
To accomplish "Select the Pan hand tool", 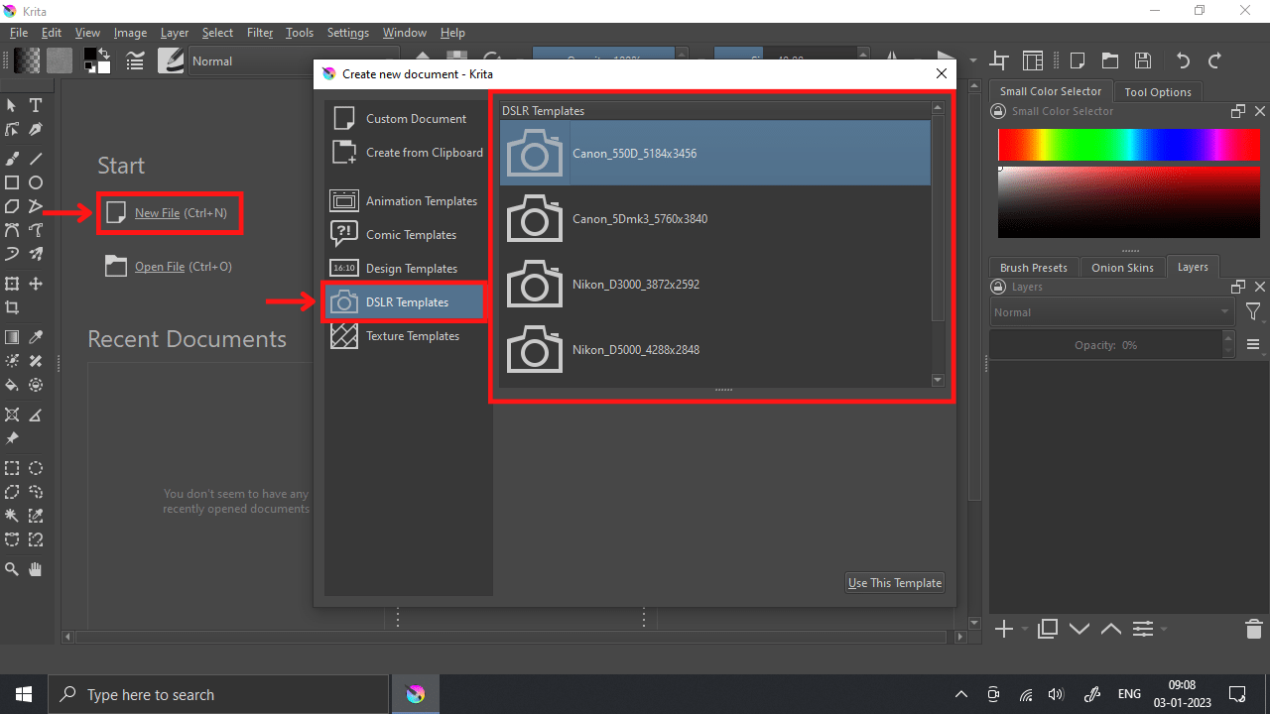I will point(36,569).
